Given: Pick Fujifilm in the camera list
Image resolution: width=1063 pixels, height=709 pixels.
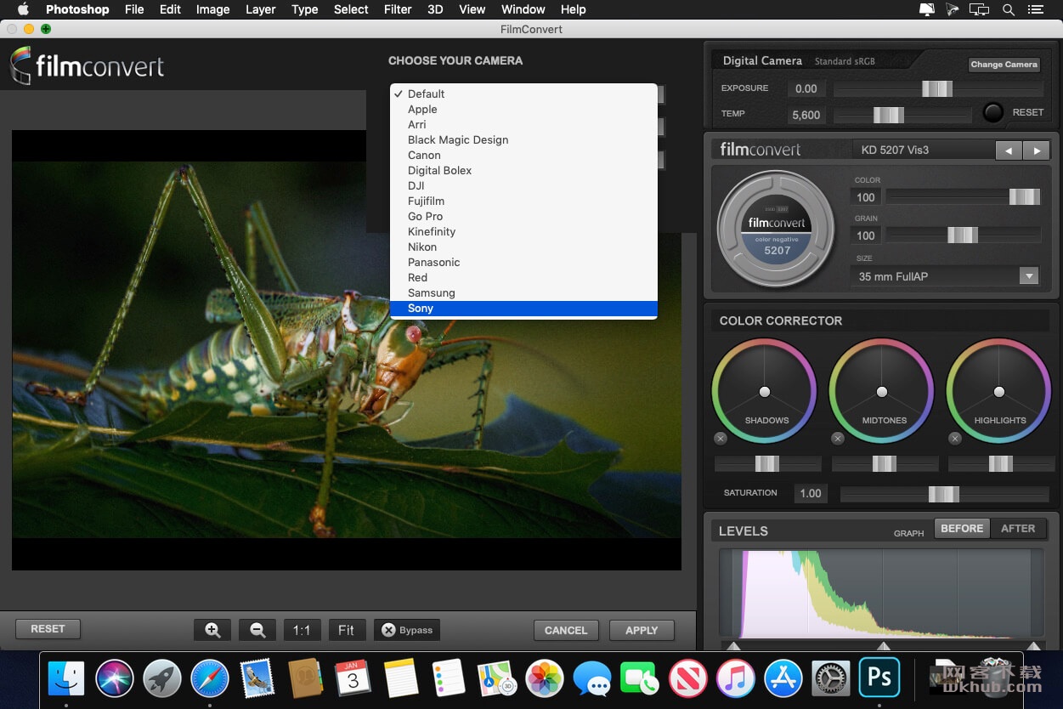Looking at the screenshot, I should (523, 201).
